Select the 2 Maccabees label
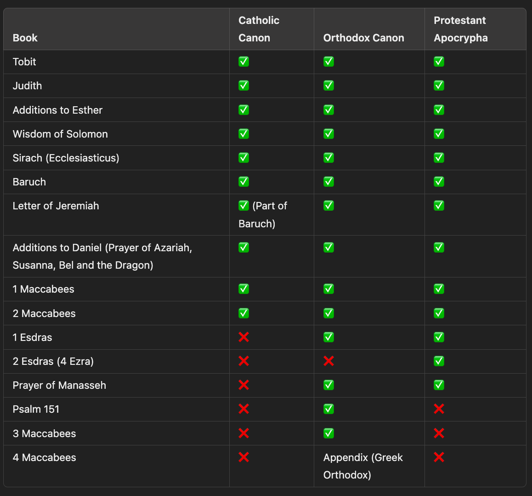This screenshot has height=496, width=532. 44,313
